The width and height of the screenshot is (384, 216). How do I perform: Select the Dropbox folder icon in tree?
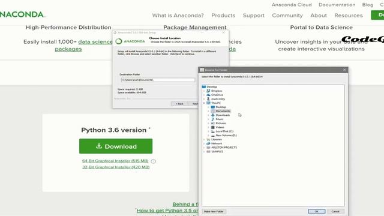point(208,91)
